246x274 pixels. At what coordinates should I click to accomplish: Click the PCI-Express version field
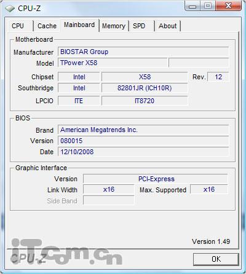click(156, 179)
